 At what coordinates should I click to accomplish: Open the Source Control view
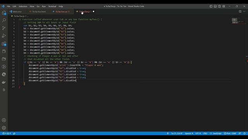tap(4, 28)
